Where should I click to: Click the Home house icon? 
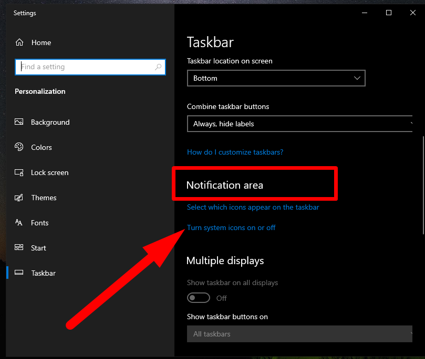tap(19, 42)
